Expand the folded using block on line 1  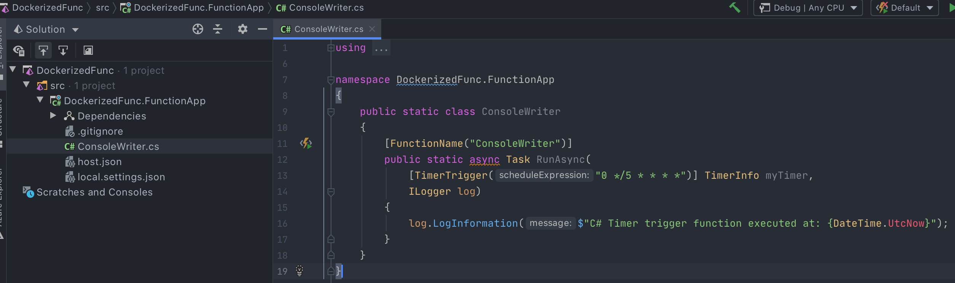pyautogui.click(x=331, y=48)
